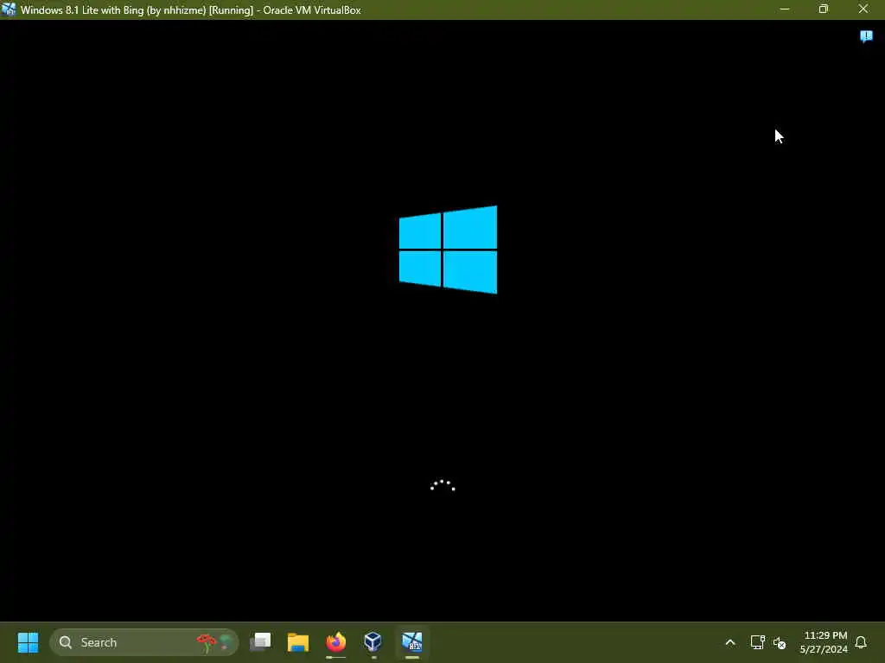This screenshot has height=663, width=885.
Task: Open the VirtualBox notification center icon
Action: pyautogui.click(x=866, y=36)
